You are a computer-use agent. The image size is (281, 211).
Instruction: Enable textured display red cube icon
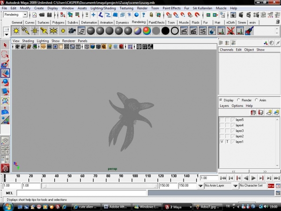pyautogui.click(x=121, y=47)
